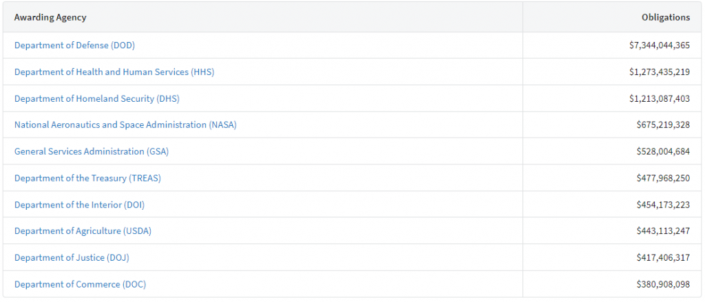
Task: Select the NASA agency link
Action: click(125, 125)
